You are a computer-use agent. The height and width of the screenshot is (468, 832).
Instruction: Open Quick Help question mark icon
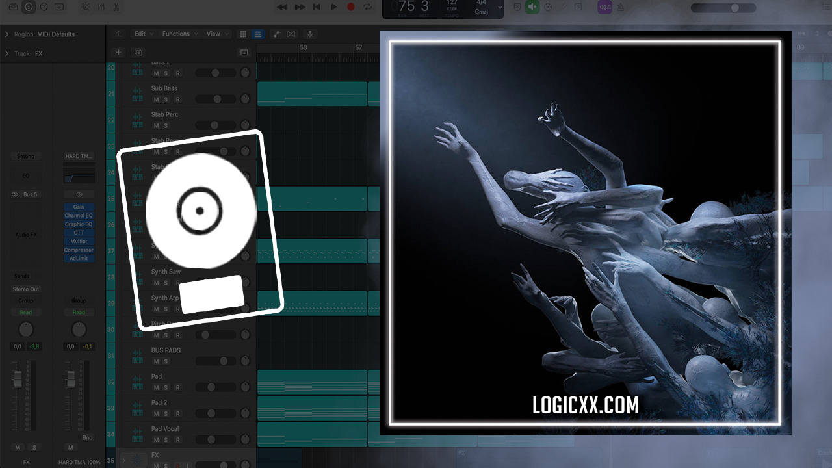pyautogui.click(x=44, y=7)
